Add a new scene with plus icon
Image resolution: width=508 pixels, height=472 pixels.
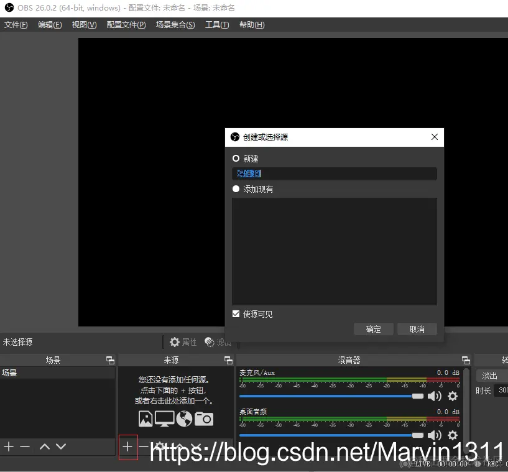coord(9,447)
